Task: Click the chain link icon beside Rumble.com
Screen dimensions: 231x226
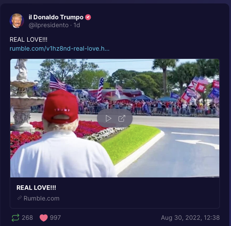Action: click(x=20, y=198)
